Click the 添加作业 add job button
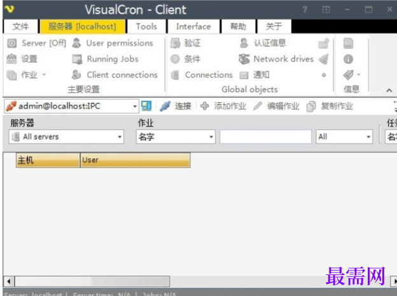 pyautogui.click(x=223, y=106)
